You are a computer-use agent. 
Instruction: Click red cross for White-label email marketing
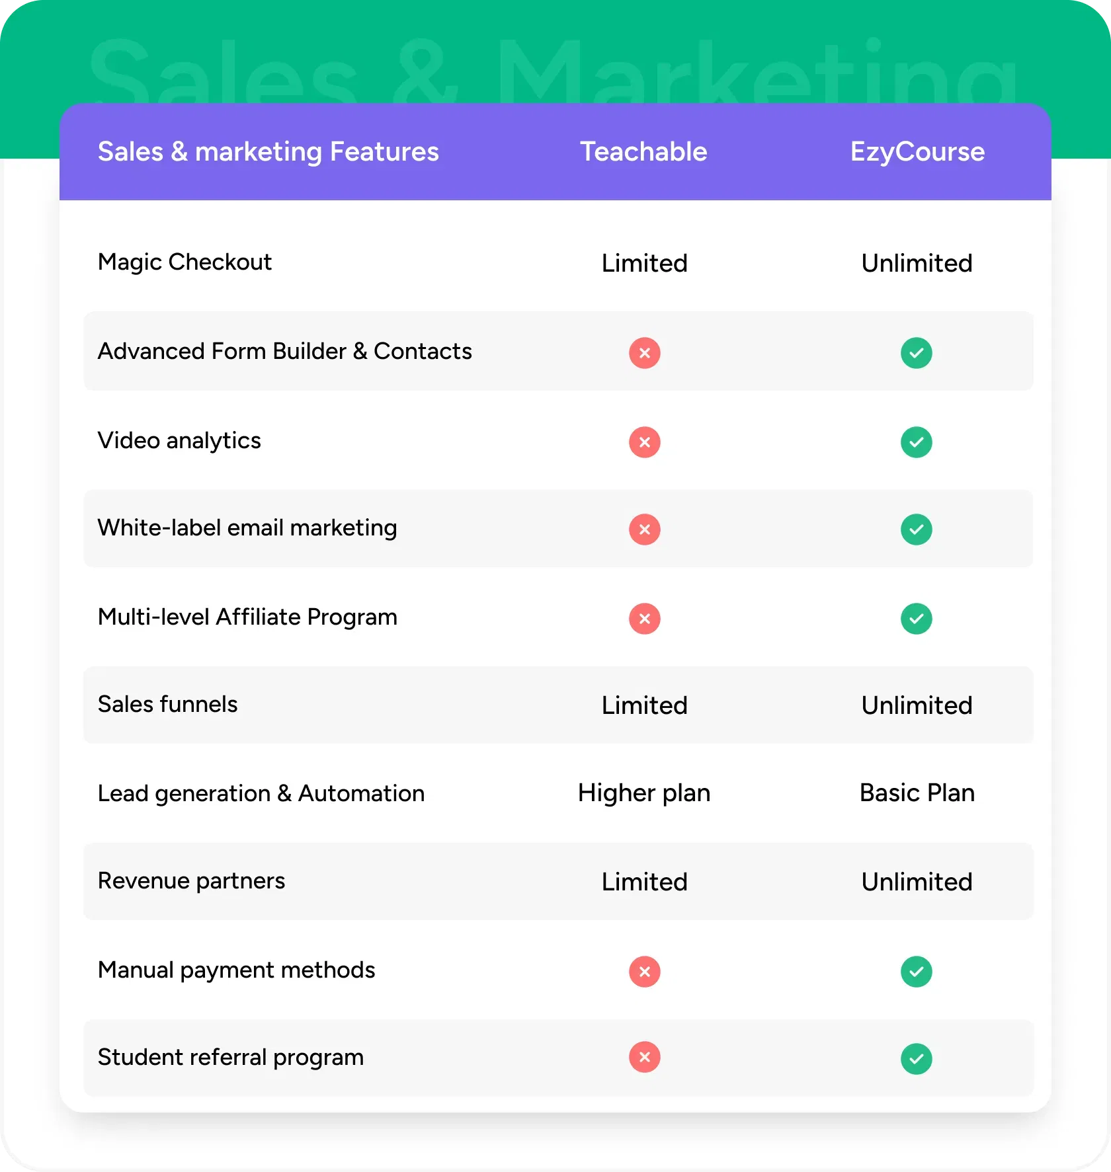(644, 529)
